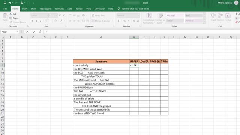Screen dimensions: 240x135
Task: Click the accounting dollar format icon
Action: point(118,21)
